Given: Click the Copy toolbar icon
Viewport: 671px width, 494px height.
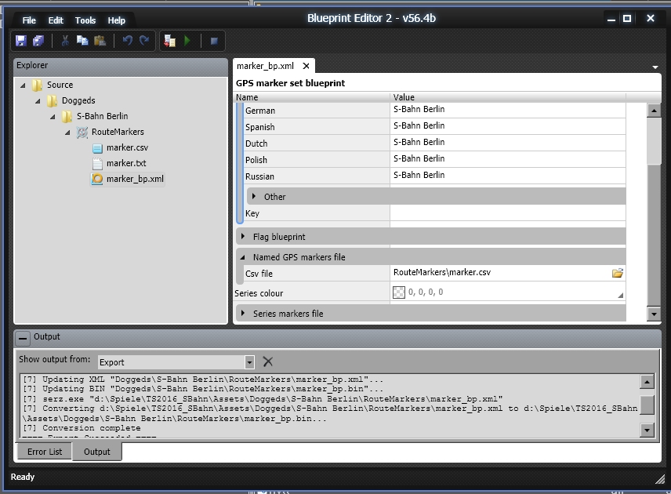Looking at the screenshot, I should (82, 41).
